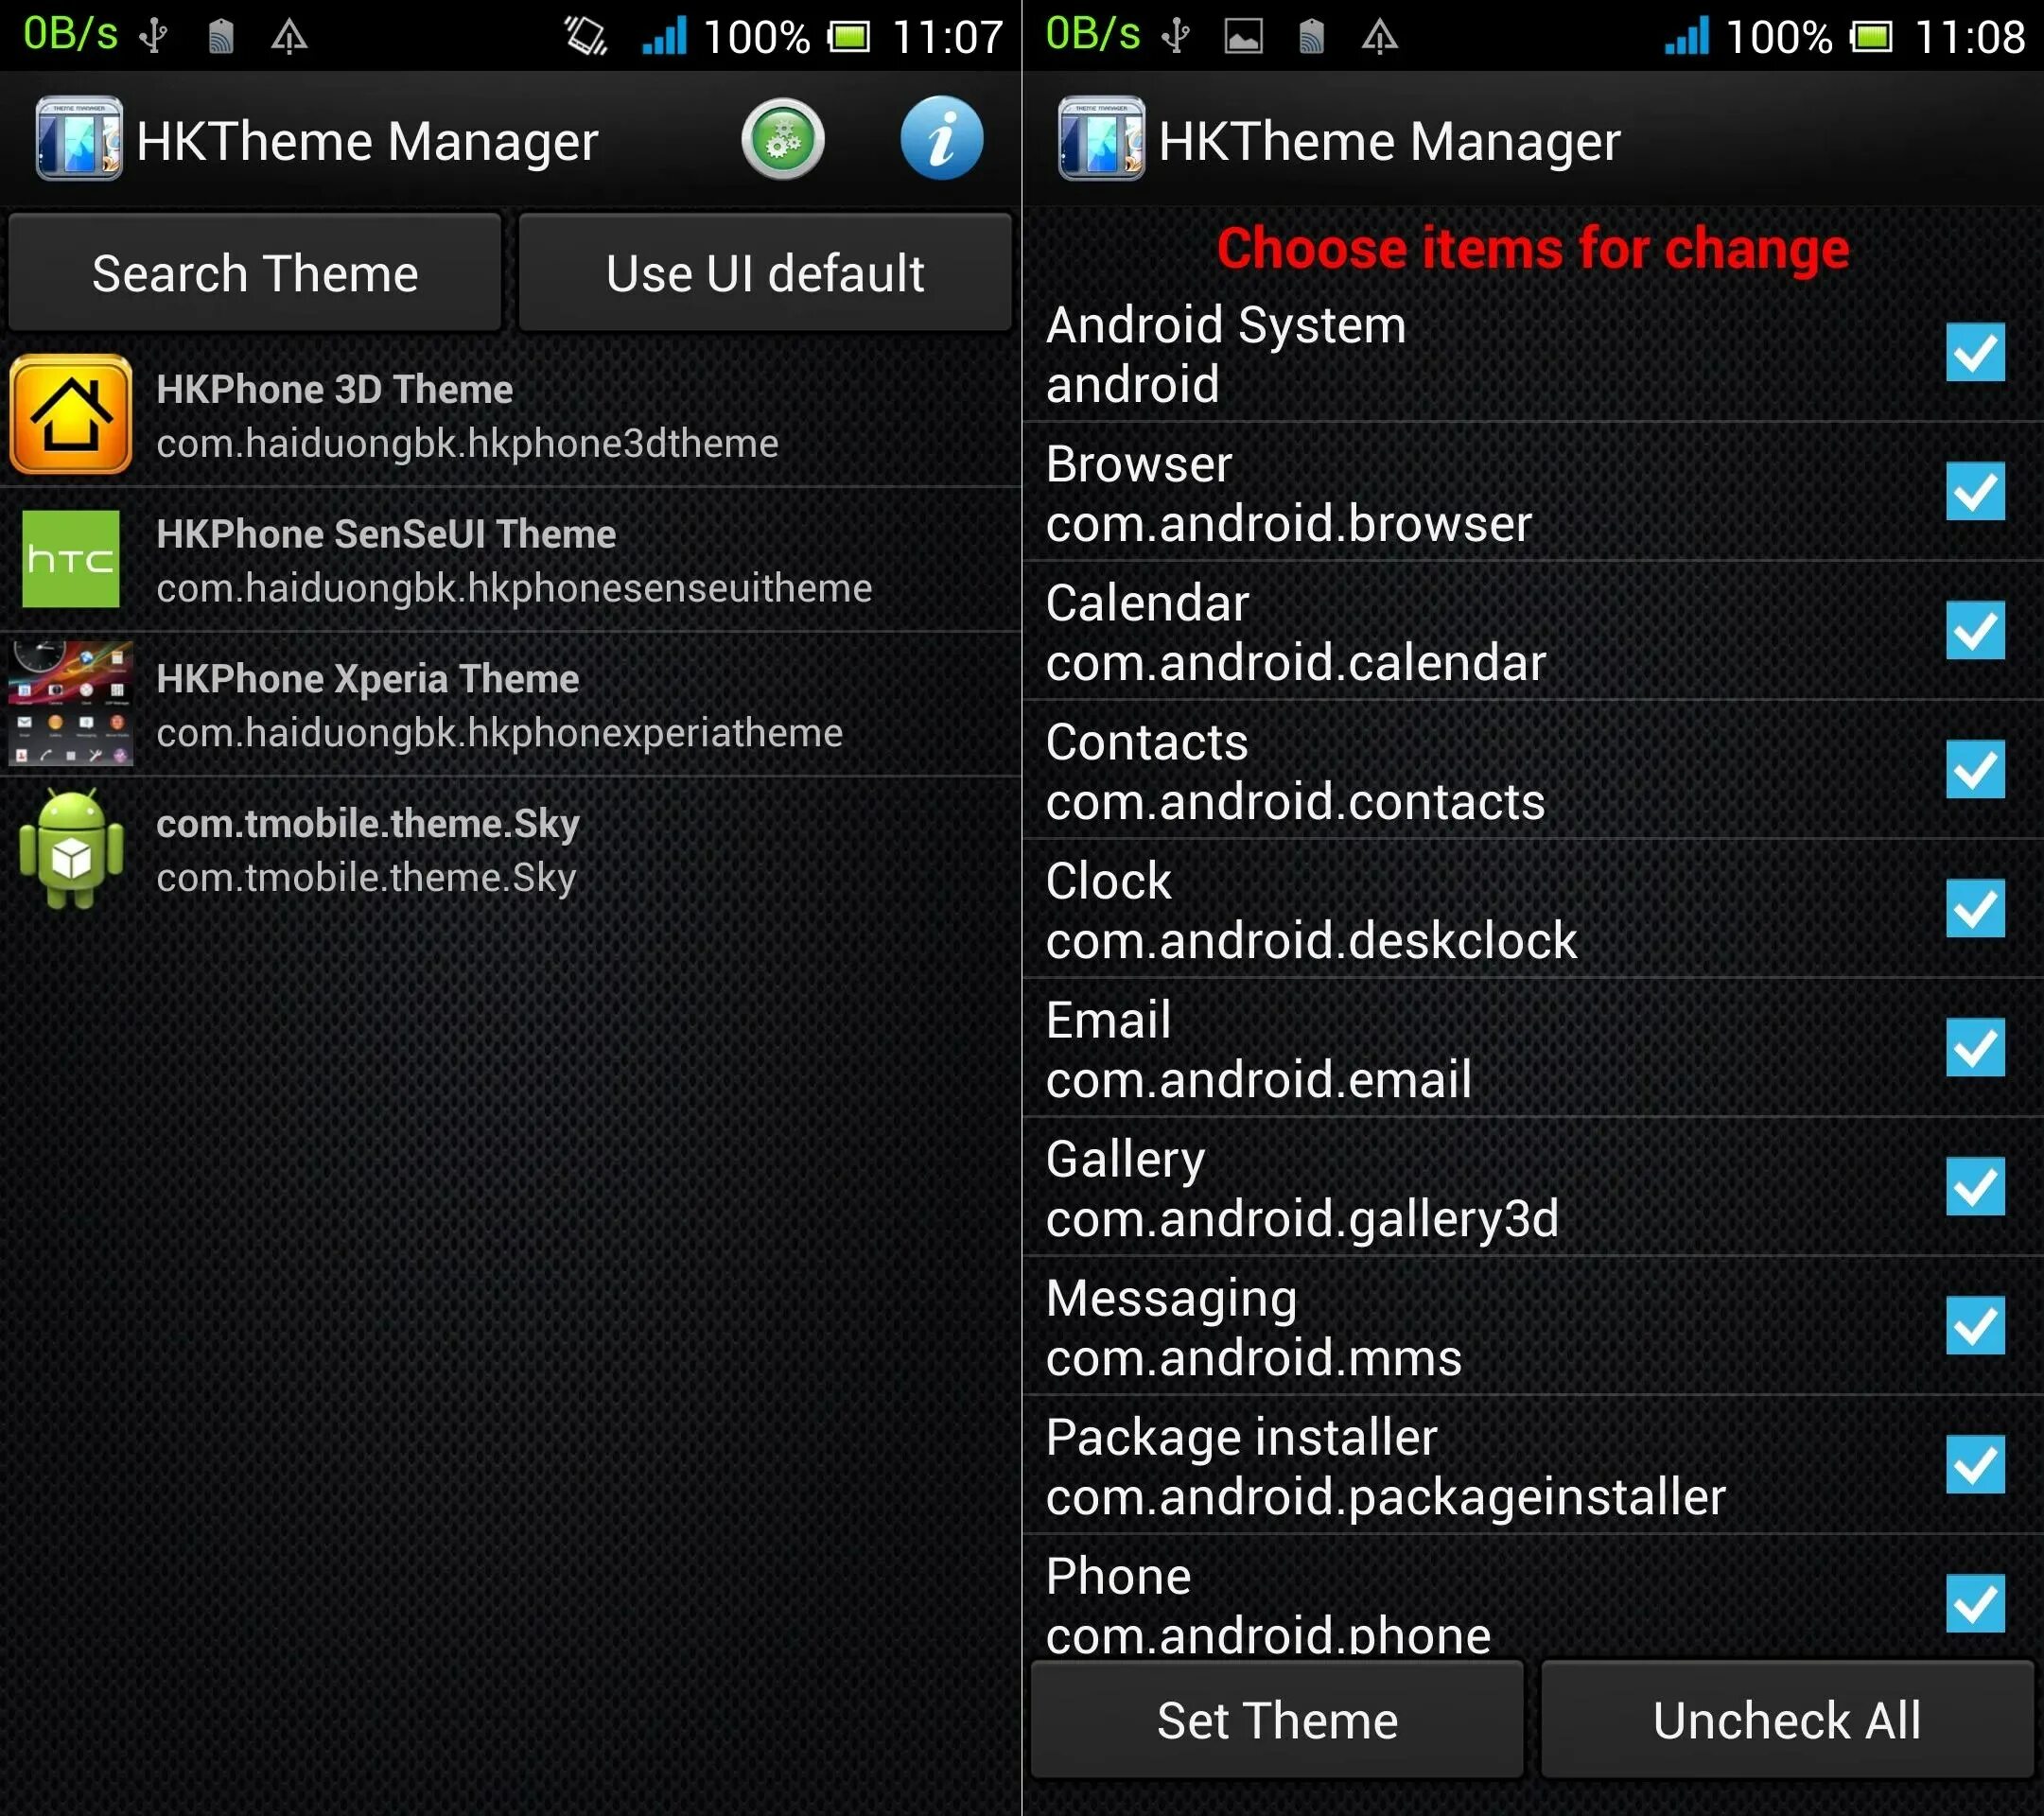Tap the battery icon in left status bar
The height and width of the screenshot is (1816, 2044).
[849, 38]
